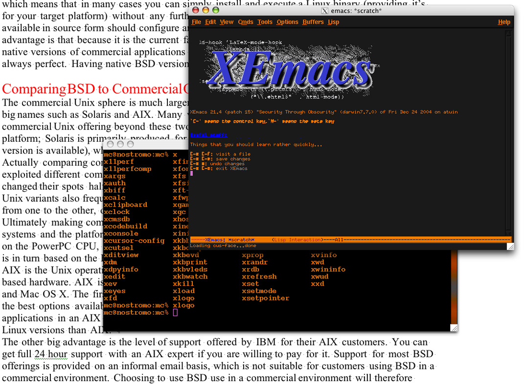526x384 pixels.
Task: Close the emacs window with red button
Action: pos(195,10)
